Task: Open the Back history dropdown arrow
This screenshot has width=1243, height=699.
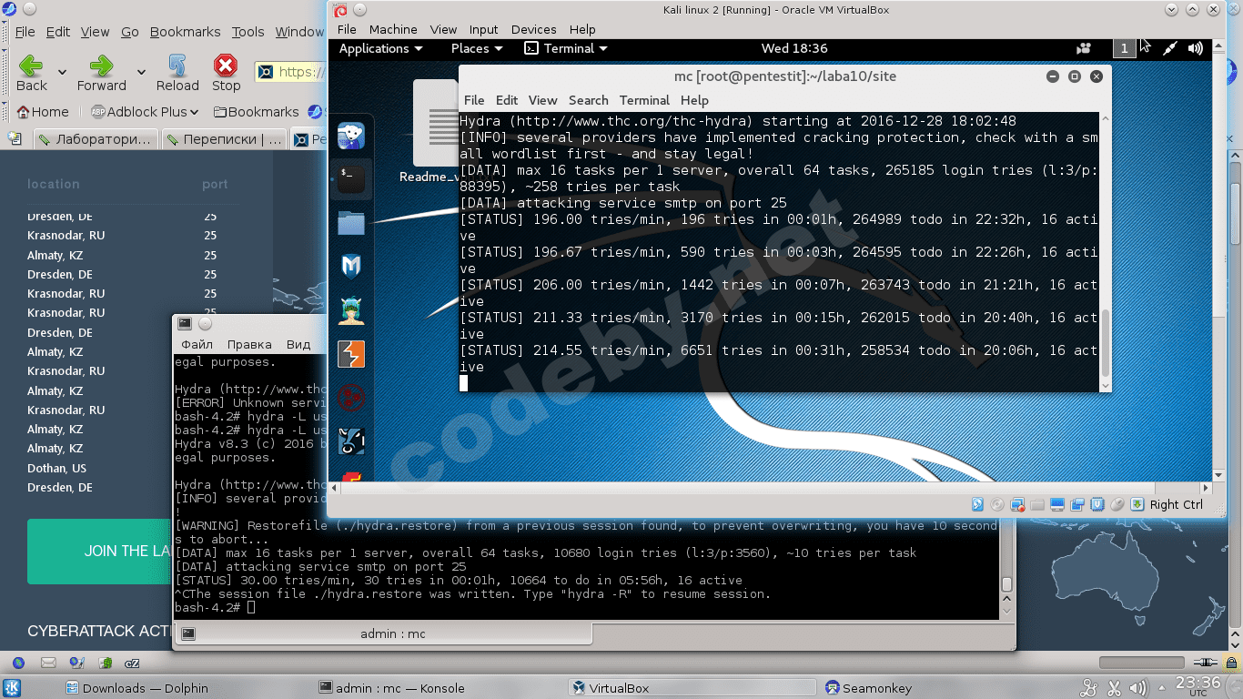Action: pyautogui.click(x=62, y=72)
